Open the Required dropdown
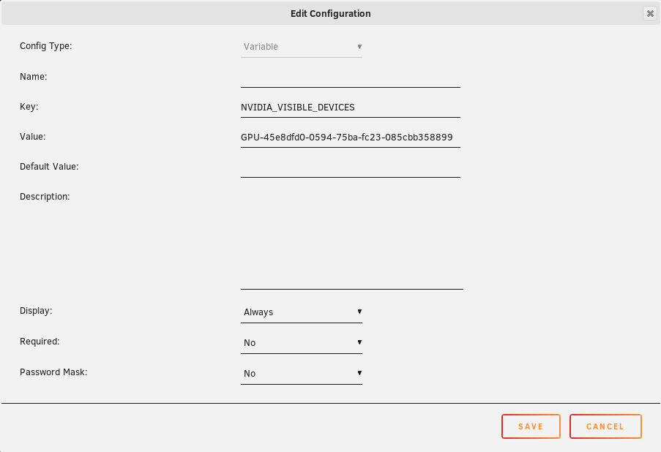The width and height of the screenshot is (661, 452). tap(302, 343)
